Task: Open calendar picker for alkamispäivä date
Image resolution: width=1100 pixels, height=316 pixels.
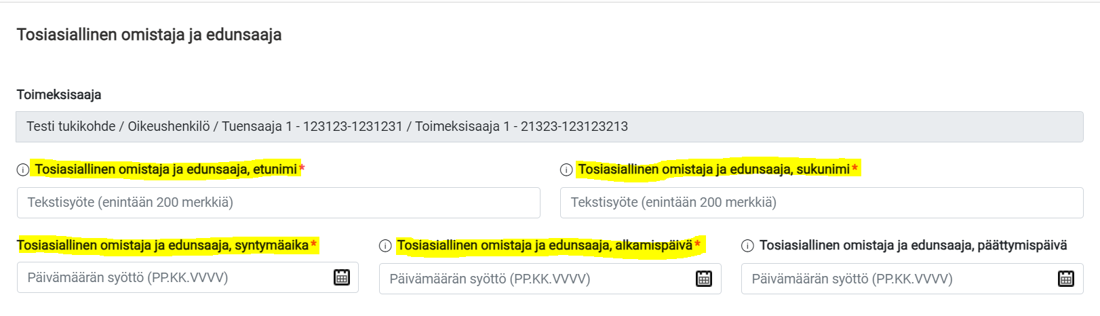Action: [704, 279]
